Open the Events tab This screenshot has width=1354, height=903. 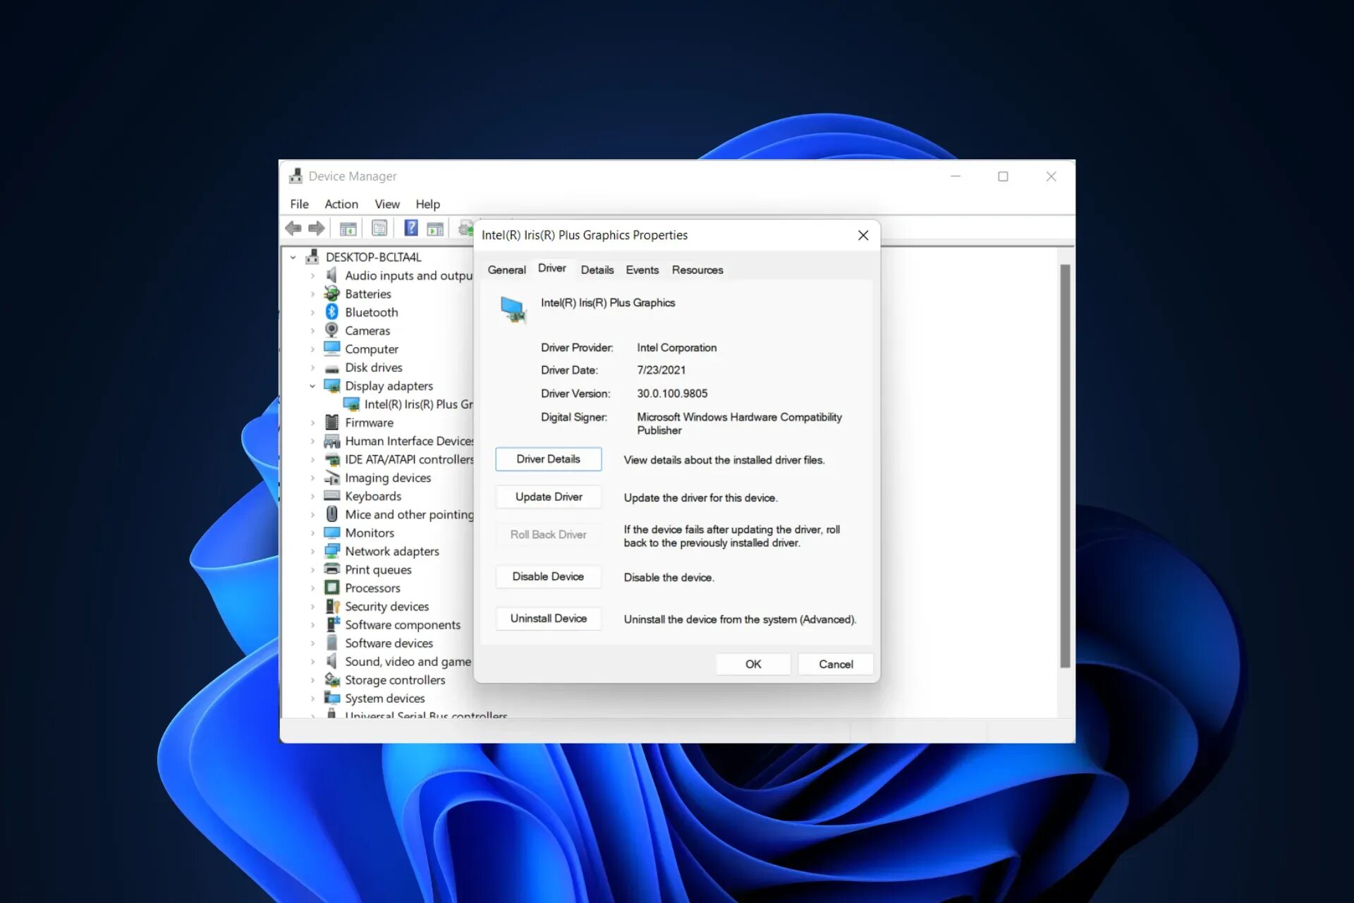(642, 269)
